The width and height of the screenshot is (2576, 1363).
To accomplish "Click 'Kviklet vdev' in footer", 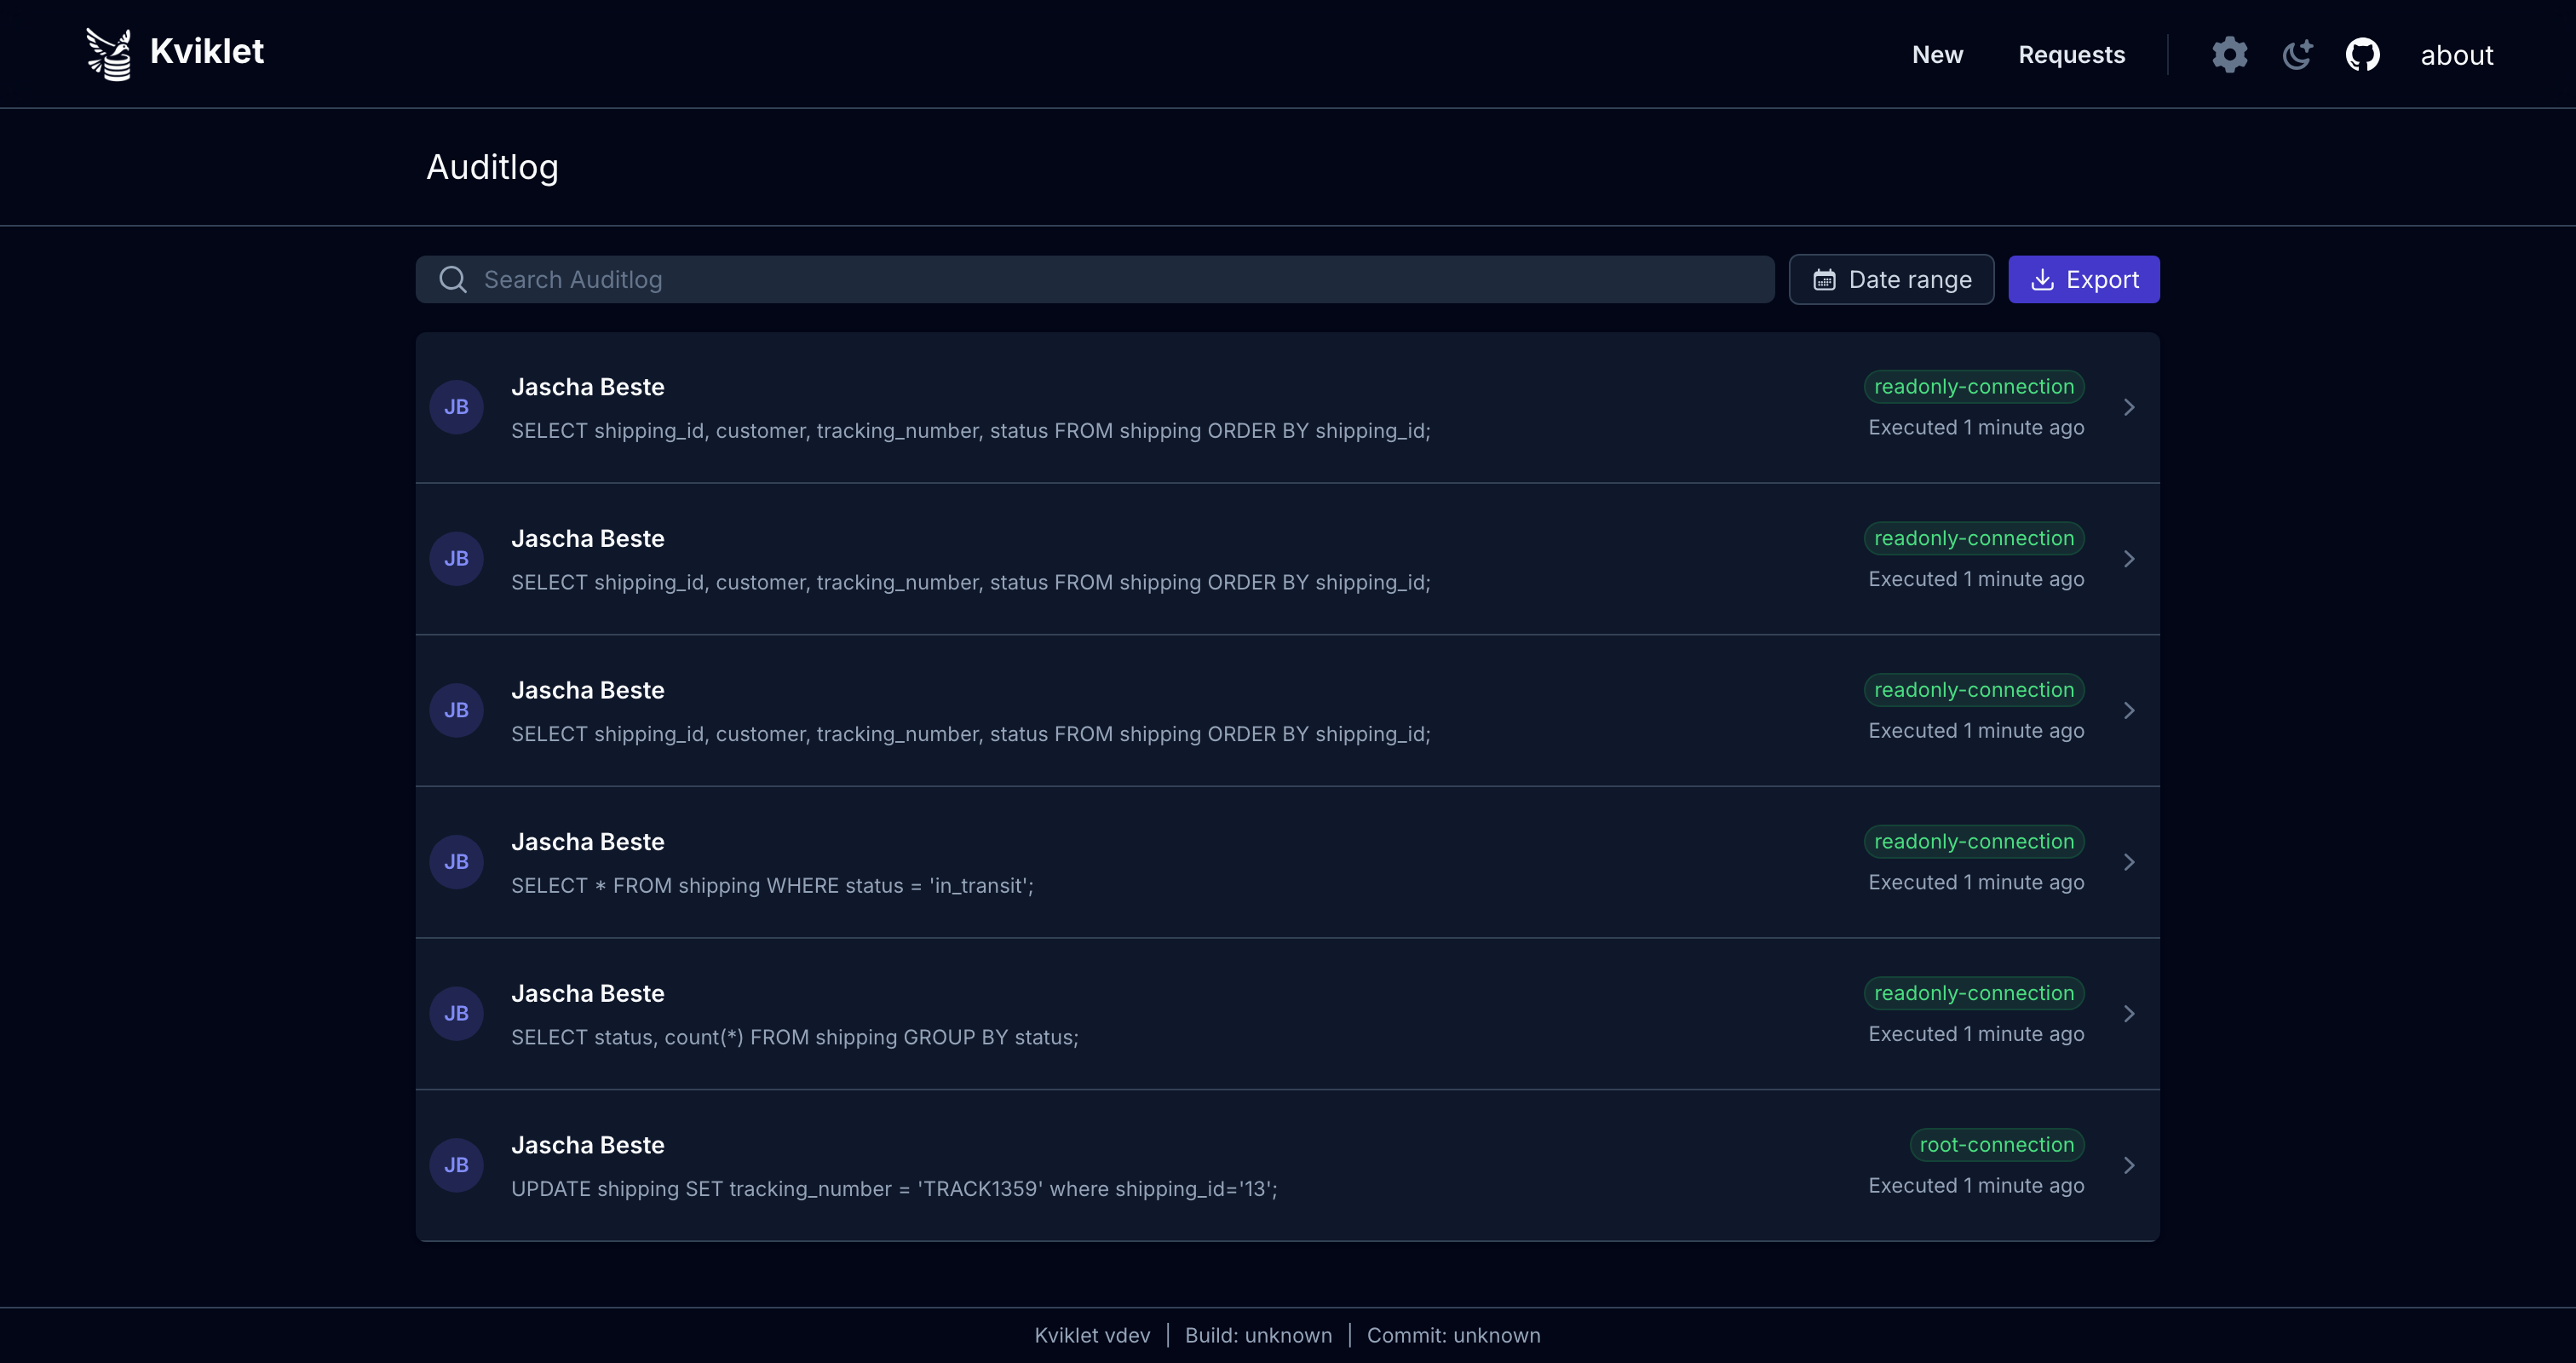I will 1092,1335.
